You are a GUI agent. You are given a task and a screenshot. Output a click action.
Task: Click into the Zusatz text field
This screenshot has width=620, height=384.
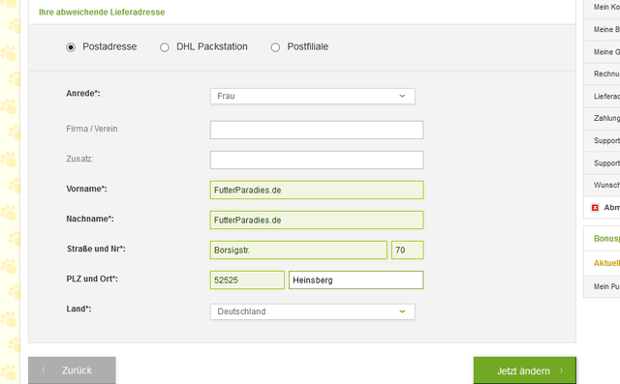coord(317,160)
